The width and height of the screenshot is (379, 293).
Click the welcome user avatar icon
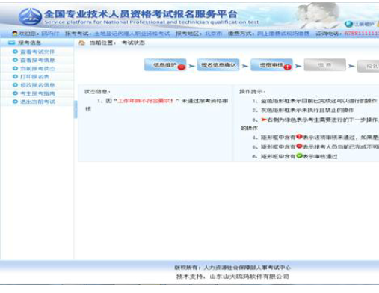[x=15, y=34]
